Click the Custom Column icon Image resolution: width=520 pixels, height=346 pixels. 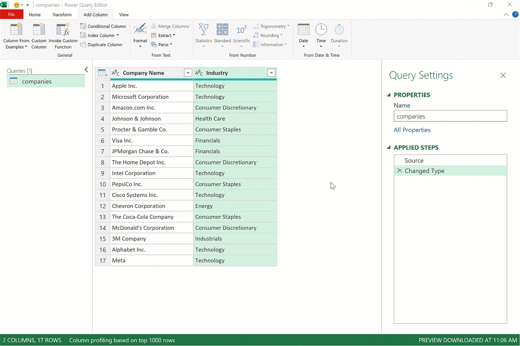[39, 30]
